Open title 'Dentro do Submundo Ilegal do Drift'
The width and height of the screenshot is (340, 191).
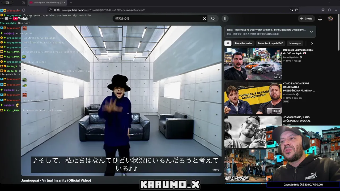coord(298,52)
